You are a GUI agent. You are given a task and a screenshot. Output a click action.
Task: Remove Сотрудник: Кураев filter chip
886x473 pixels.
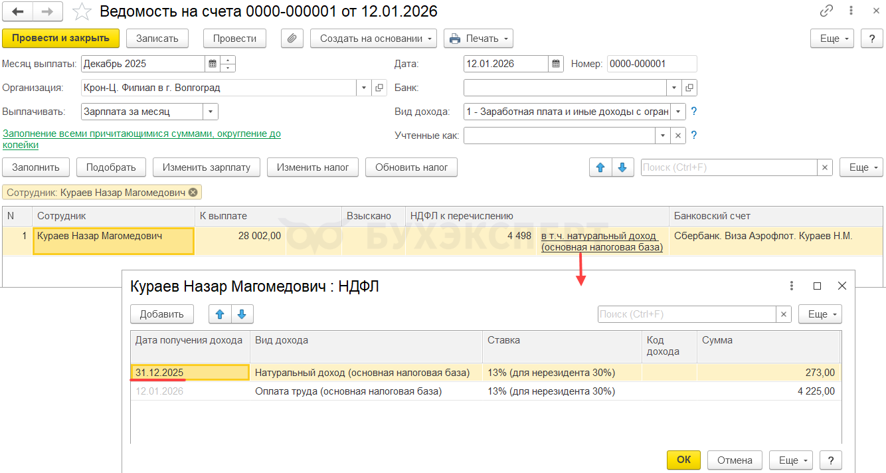[x=193, y=193]
